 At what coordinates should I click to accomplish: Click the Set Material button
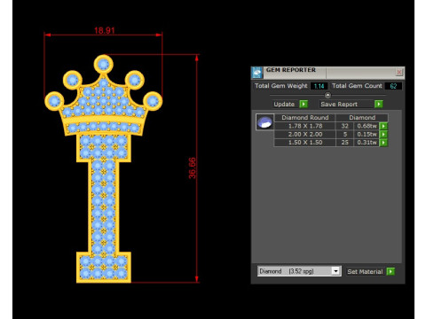pos(366,272)
